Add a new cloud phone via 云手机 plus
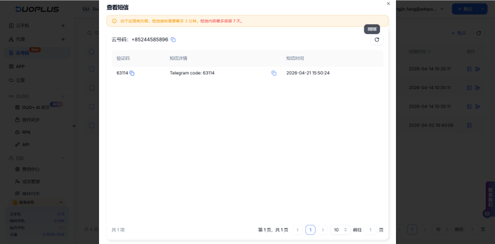This screenshot has width=495, height=244. point(63,25)
